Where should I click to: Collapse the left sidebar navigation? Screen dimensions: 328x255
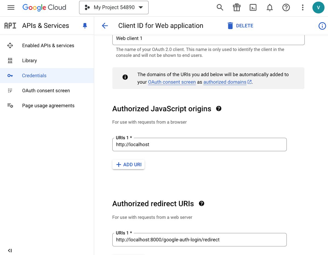[x=10, y=250]
